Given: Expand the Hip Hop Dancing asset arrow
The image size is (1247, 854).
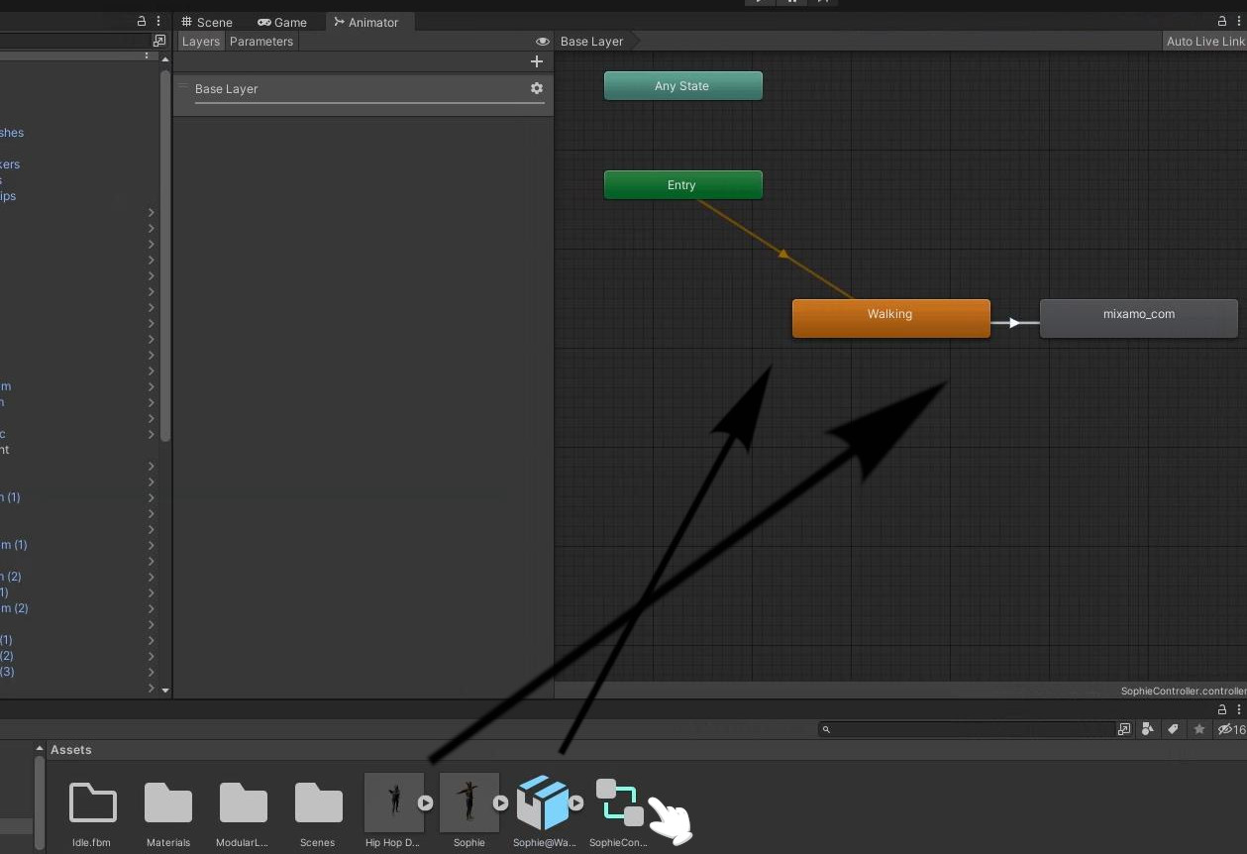Looking at the screenshot, I should click(x=425, y=803).
